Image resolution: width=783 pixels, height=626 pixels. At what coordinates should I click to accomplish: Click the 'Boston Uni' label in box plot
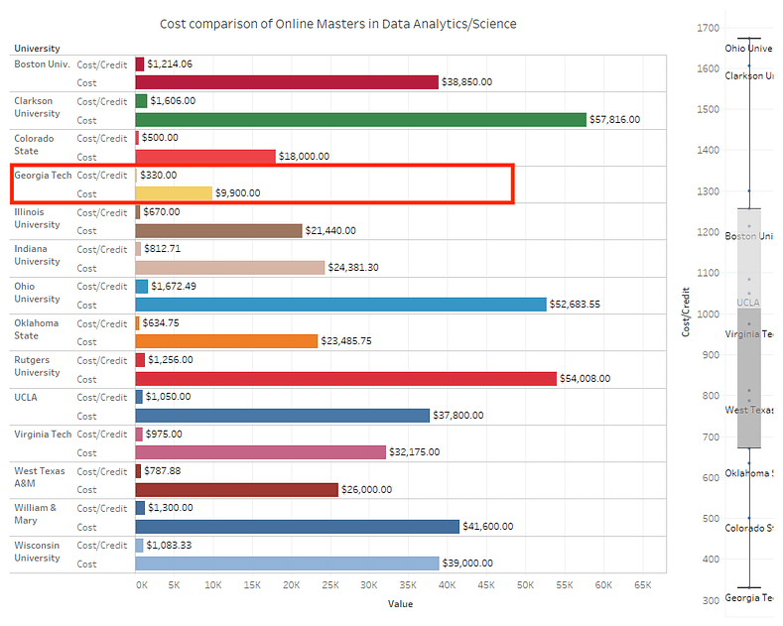click(x=748, y=236)
